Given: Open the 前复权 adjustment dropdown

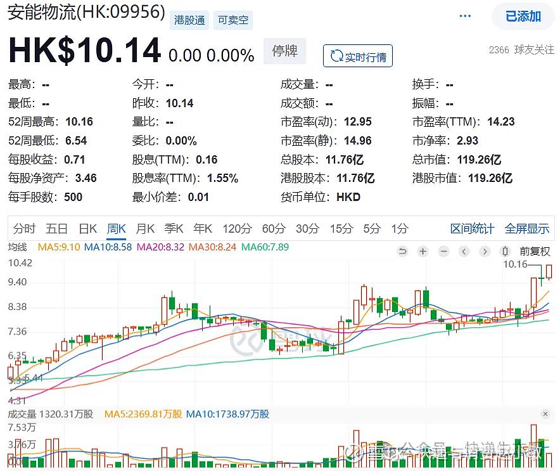Looking at the screenshot, I should 535,252.
